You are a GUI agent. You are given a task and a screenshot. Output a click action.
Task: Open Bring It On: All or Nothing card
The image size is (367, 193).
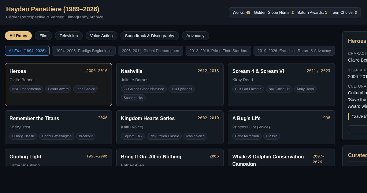pos(170,158)
